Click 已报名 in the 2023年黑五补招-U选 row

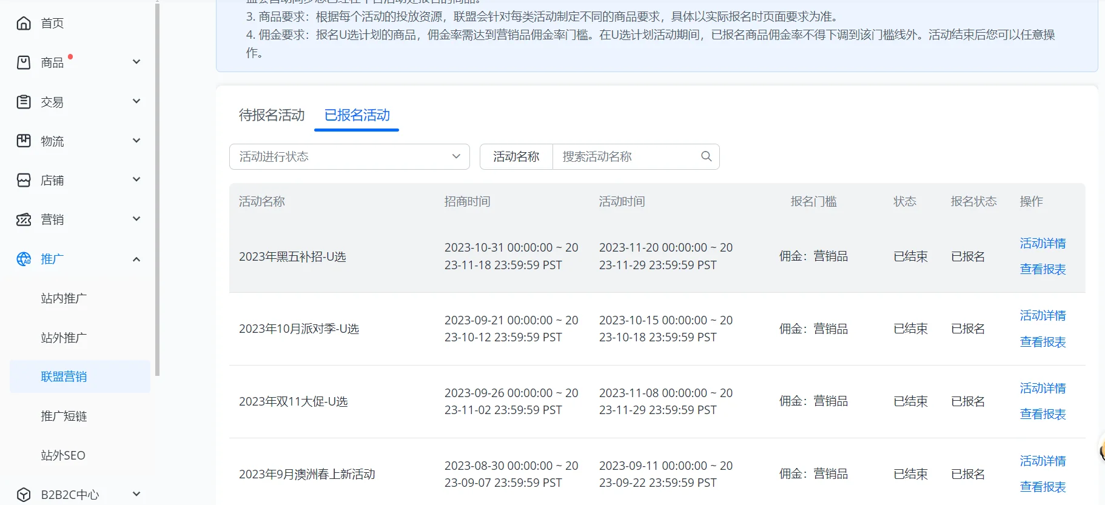point(968,256)
